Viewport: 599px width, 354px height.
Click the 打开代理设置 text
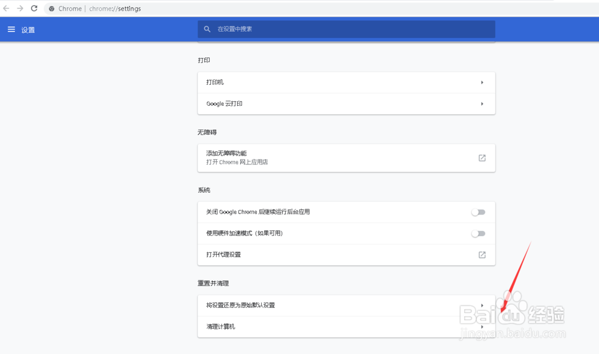coord(223,255)
